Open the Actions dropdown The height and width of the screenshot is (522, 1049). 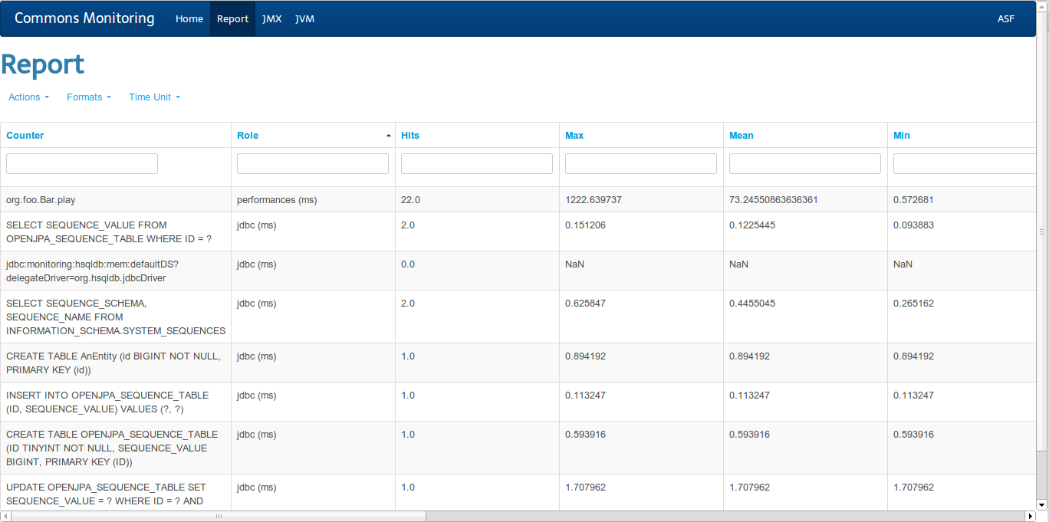(28, 97)
